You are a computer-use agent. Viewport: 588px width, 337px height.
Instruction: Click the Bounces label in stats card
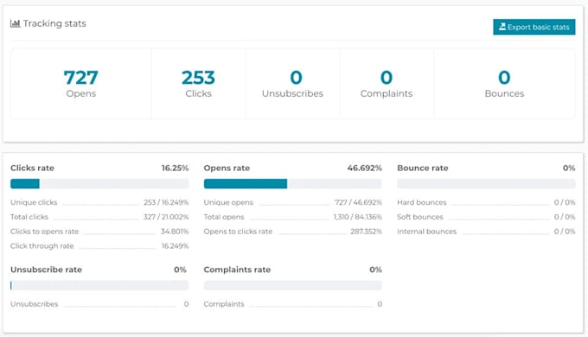tap(504, 93)
